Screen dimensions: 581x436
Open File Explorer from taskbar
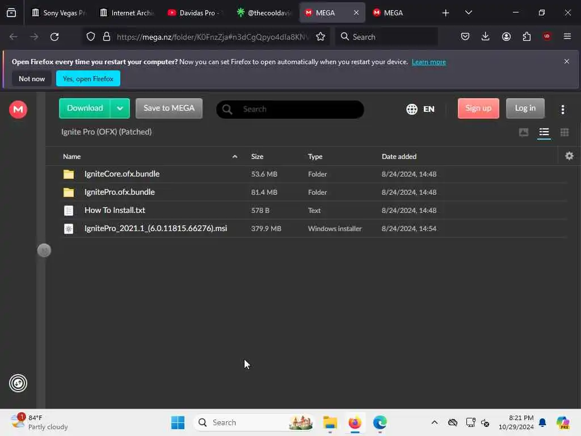(330, 422)
